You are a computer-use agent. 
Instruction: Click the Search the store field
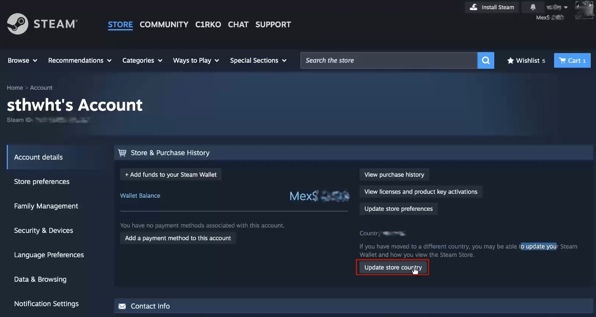389,61
